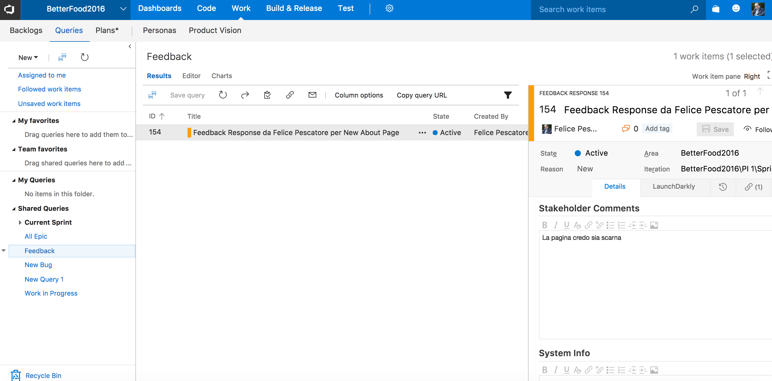Switch to the Backlogs tab
The height and width of the screenshot is (381, 772).
click(x=26, y=30)
